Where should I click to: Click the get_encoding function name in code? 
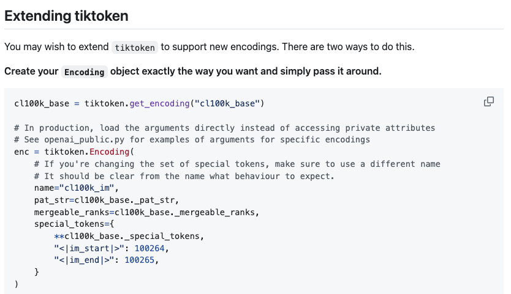click(160, 103)
